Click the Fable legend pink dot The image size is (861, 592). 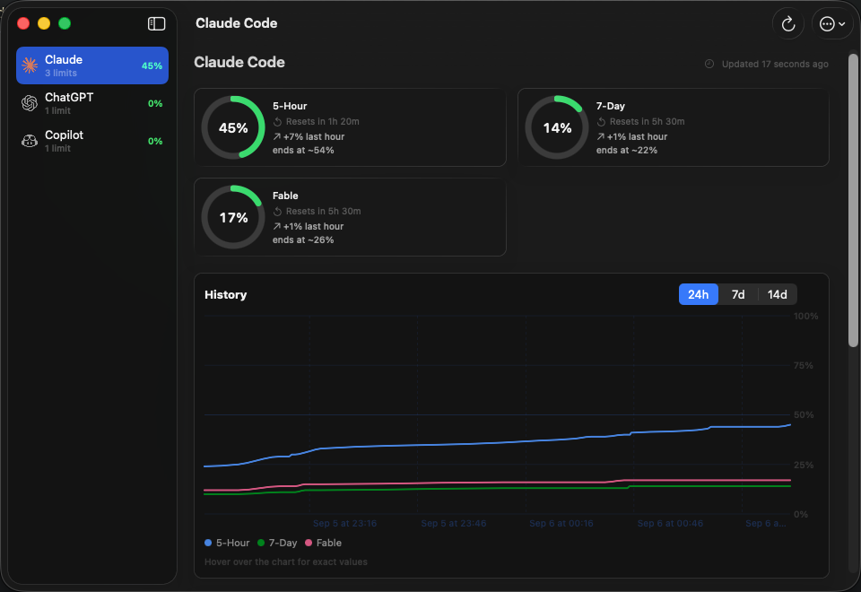(x=309, y=543)
